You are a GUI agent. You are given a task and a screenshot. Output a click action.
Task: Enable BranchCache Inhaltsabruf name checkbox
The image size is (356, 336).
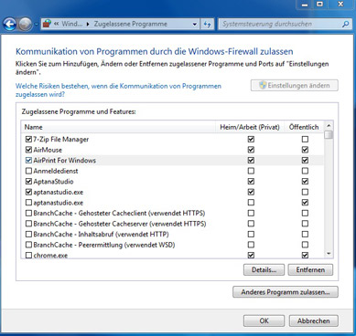click(28, 235)
